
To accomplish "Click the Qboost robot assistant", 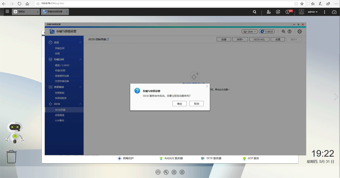I will 14,133.
